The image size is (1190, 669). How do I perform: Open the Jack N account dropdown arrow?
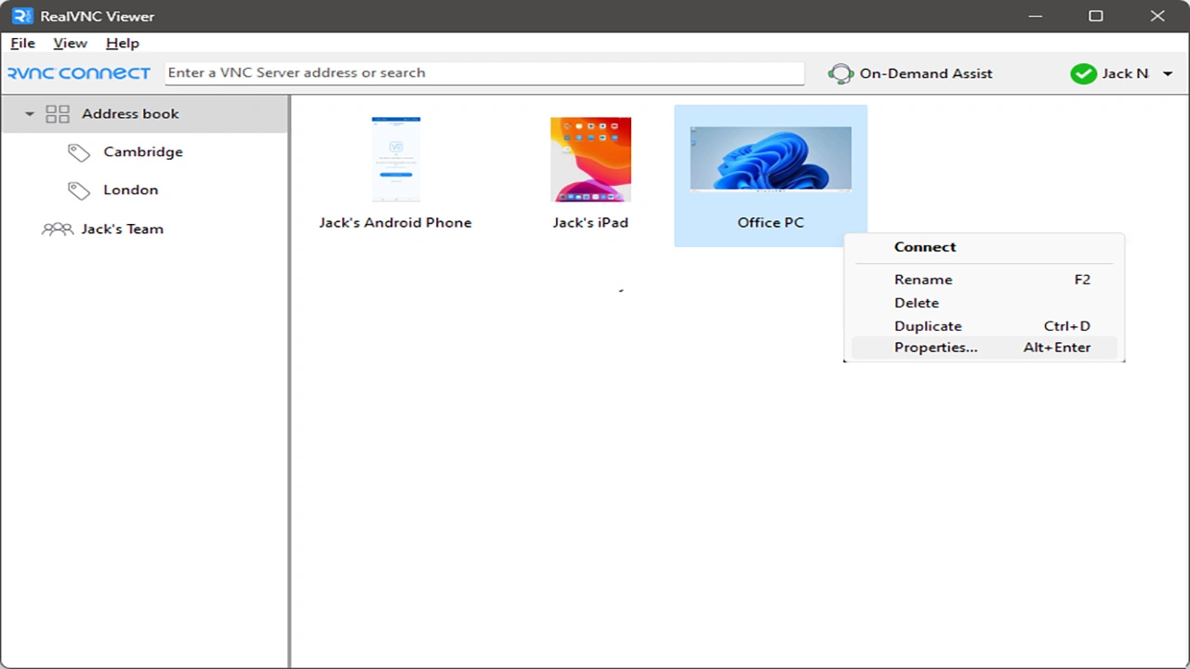(x=1168, y=73)
